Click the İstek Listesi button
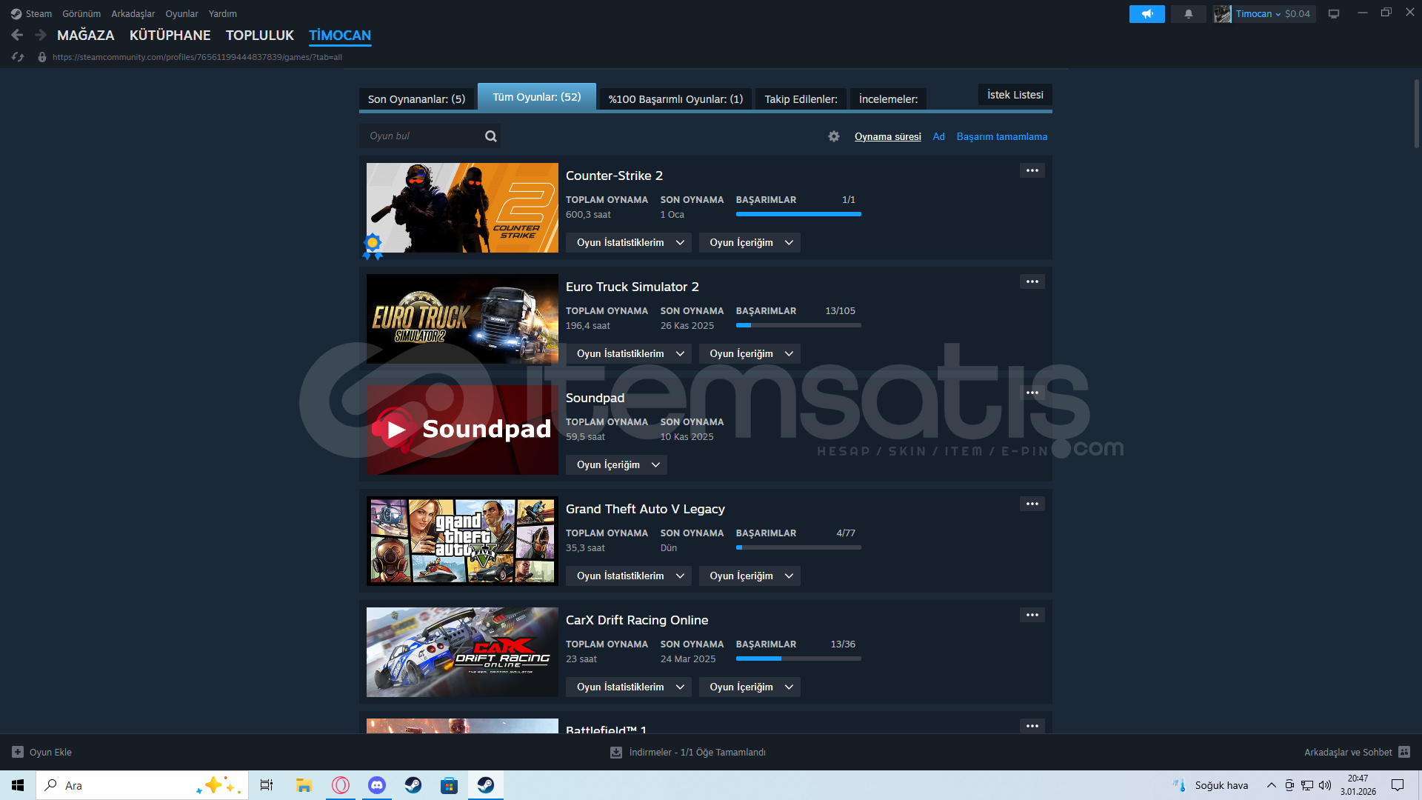 pos(1015,95)
